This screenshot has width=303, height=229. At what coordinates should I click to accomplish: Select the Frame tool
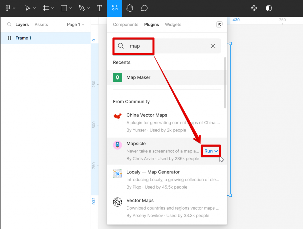coord(46,8)
